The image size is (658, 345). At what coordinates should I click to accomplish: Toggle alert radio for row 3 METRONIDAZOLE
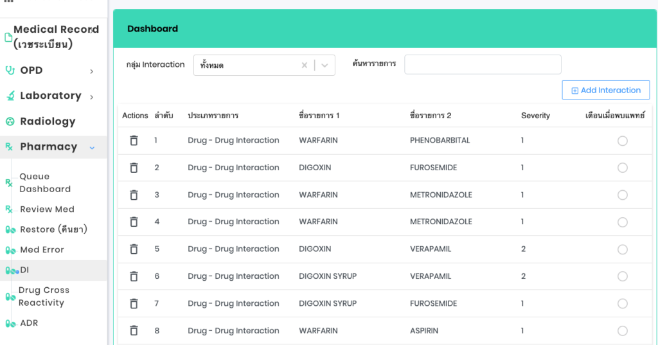coord(622,195)
